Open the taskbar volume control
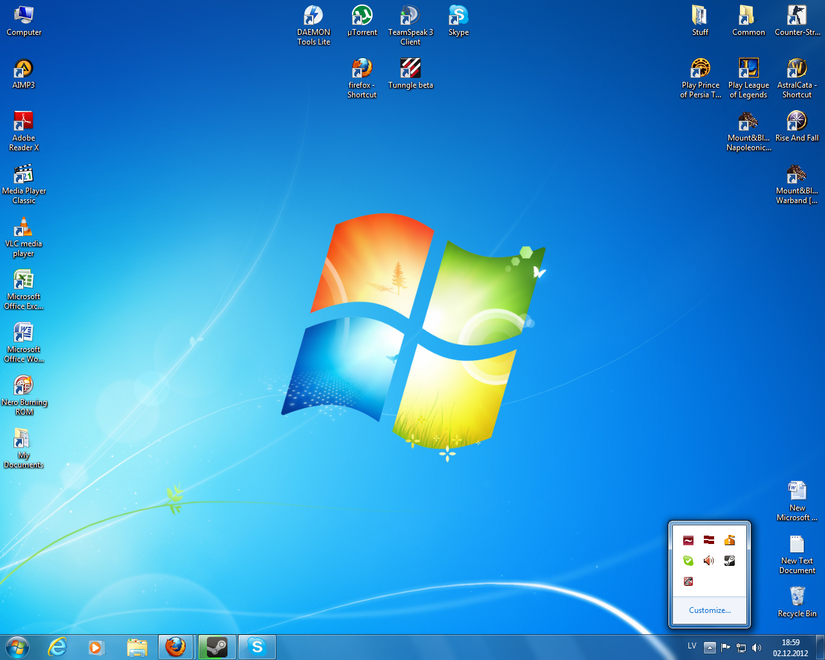 (757, 648)
